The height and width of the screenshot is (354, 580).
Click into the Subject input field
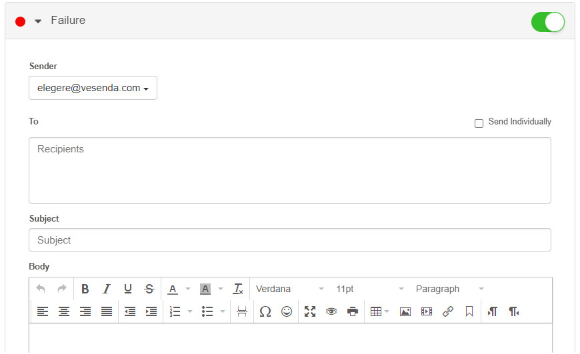pos(290,240)
